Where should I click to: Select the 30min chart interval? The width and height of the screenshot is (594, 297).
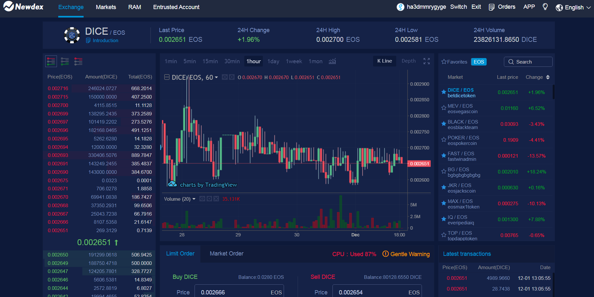232,61
